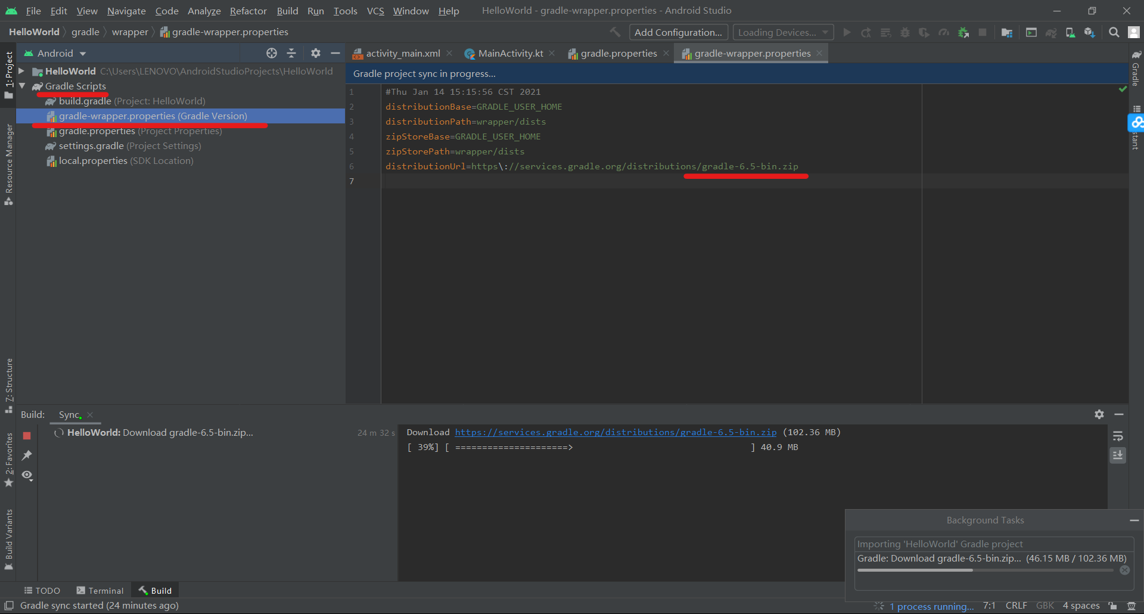The width and height of the screenshot is (1144, 614).
Task: Open Search Everywhere with the magnifier icon
Action: [x=1114, y=32]
